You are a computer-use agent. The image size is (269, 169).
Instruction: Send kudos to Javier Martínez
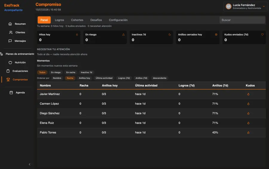[x=248, y=94]
